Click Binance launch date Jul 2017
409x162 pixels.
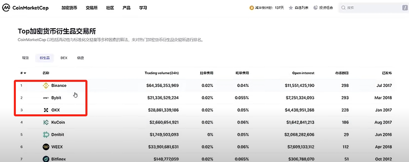tap(384, 85)
